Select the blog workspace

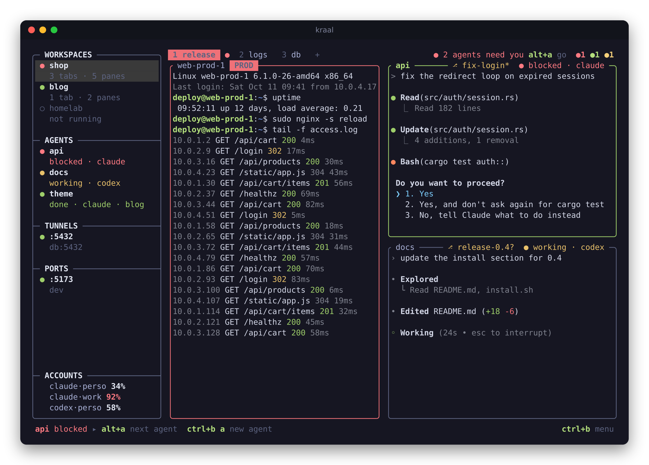(97, 92)
